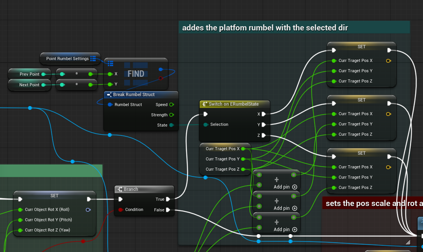Click the Selection input pin on the Switch node
This screenshot has height=252, width=423.
(206, 124)
